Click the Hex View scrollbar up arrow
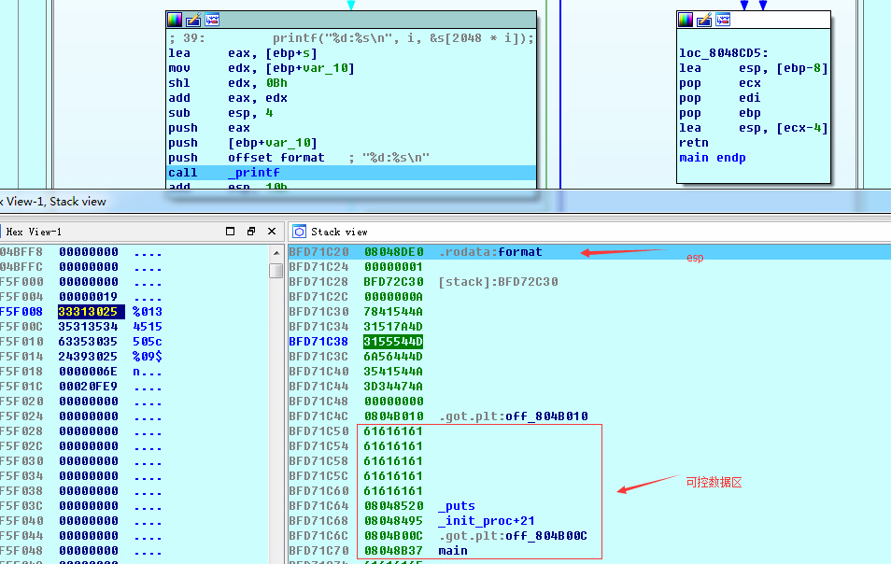Screen dimensions: 891x564 (276, 253)
